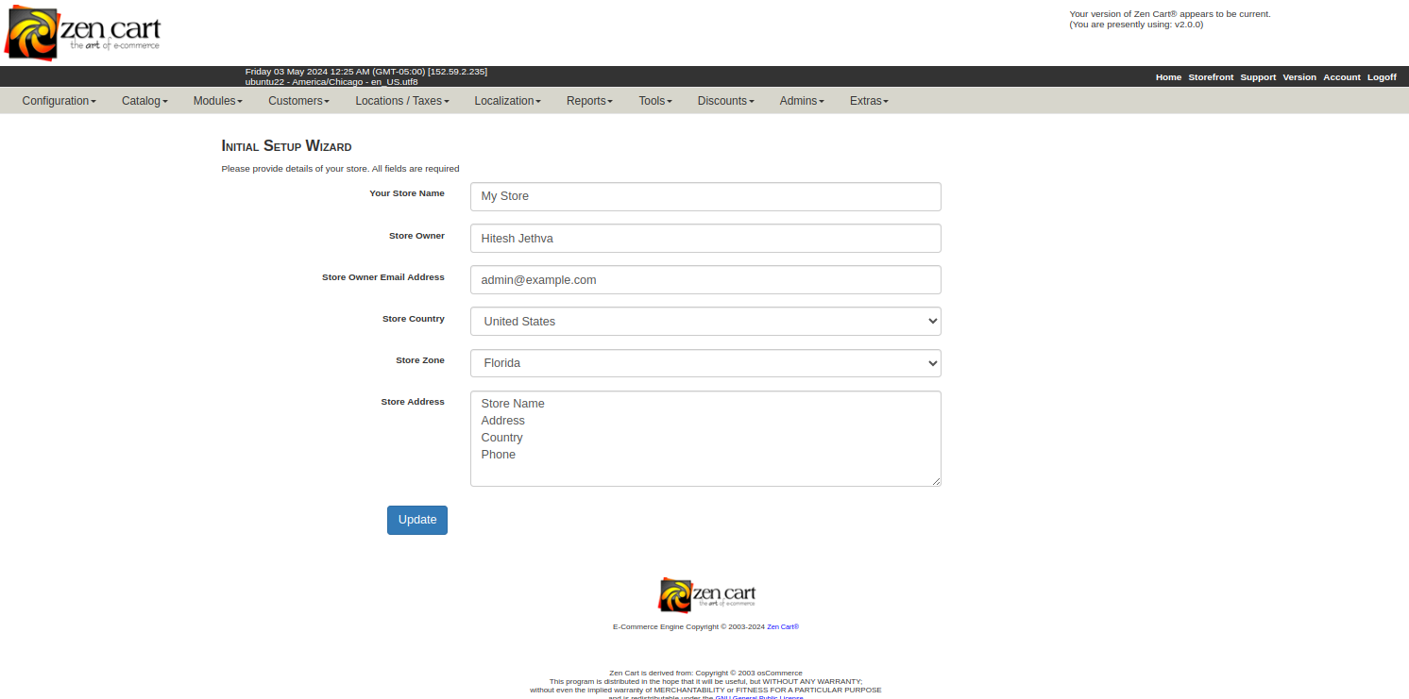Expand the Store Country dropdown
This screenshot has width=1409, height=699.
(705, 322)
